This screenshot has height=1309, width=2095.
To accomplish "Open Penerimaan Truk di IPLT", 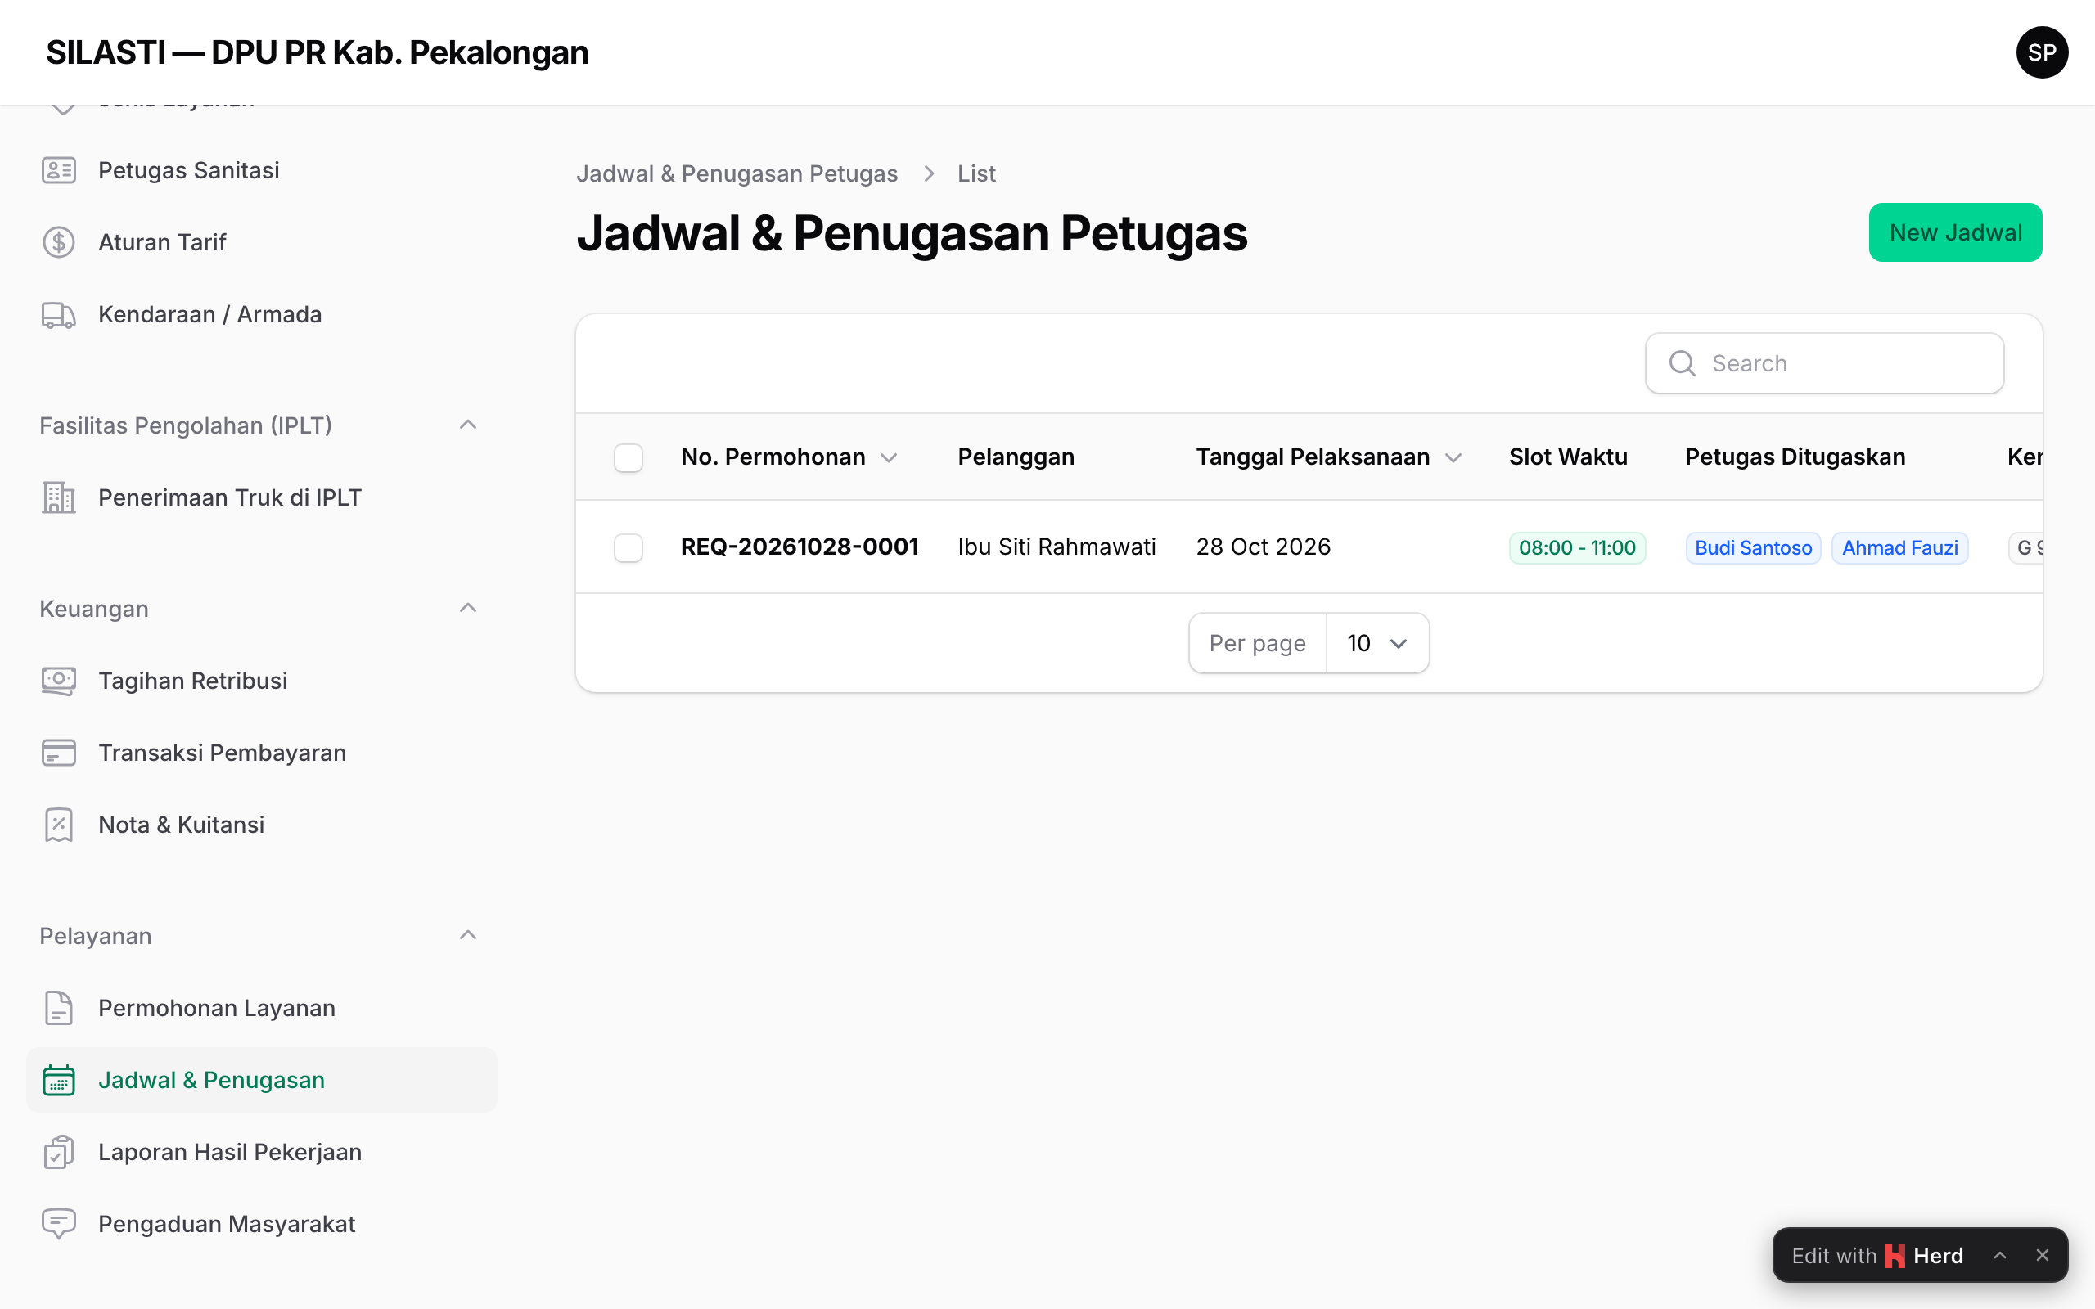I will click(x=259, y=497).
